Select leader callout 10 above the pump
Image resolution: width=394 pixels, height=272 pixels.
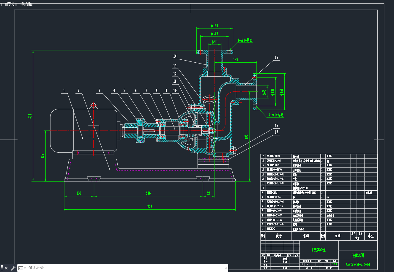[x=175, y=91]
